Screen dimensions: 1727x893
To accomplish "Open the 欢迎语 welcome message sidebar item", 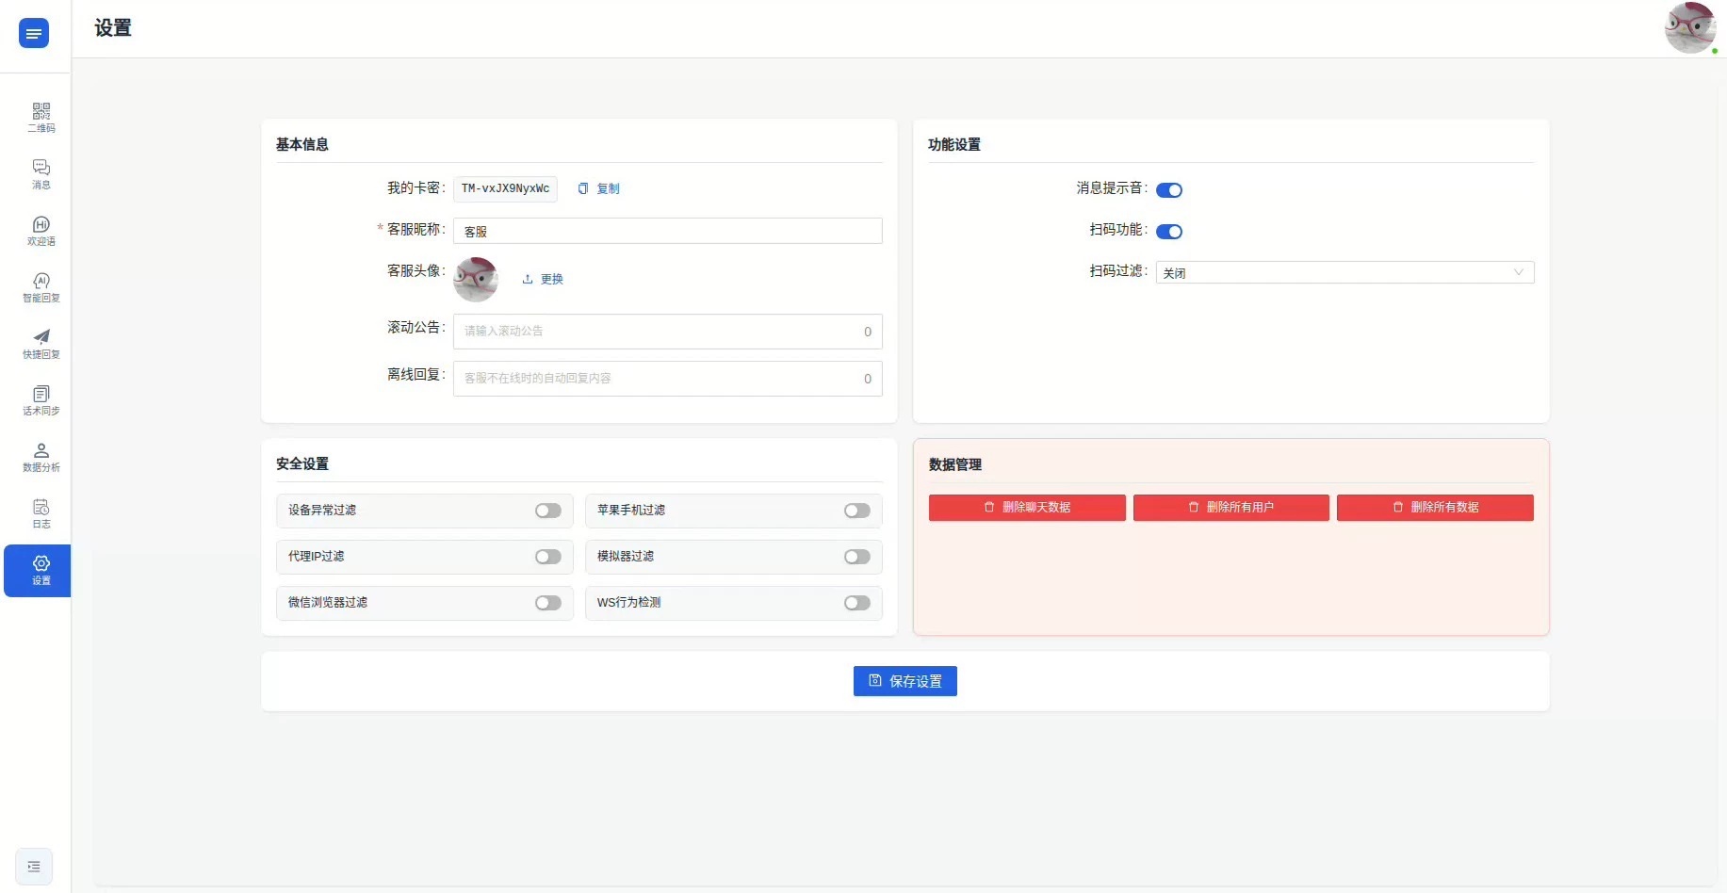I will (41, 231).
